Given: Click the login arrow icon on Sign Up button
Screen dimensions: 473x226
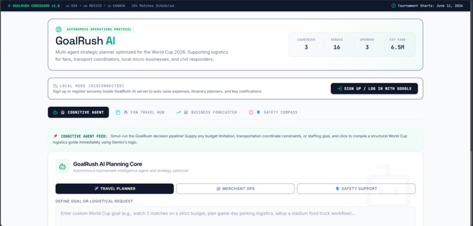Looking at the screenshot, I should pyautogui.click(x=339, y=89).
